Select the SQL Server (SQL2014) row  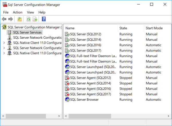[x=85, y=40]
